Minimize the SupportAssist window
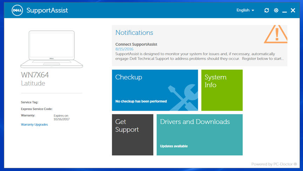The width and height of the screenshot is (303, 171). point(284,12)
